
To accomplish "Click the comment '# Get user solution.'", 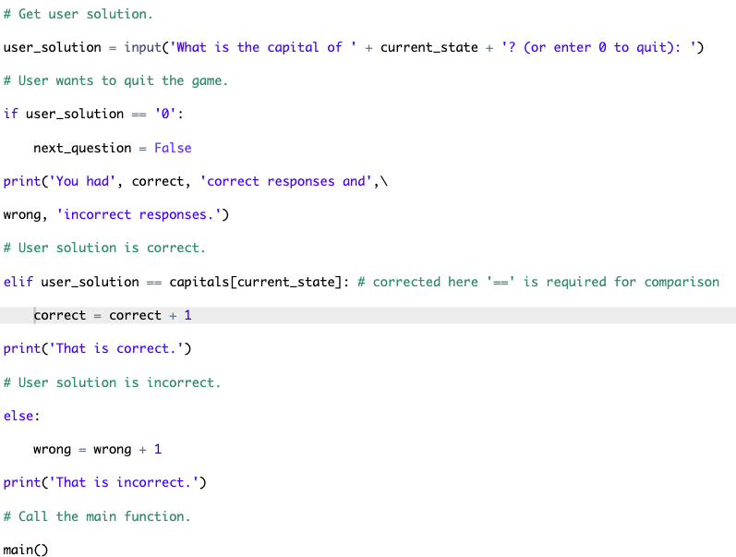I will (78, 14).
